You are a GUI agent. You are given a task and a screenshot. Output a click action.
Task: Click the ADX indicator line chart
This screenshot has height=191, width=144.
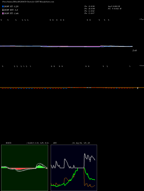pyautogui.click(x=74, y=168)
